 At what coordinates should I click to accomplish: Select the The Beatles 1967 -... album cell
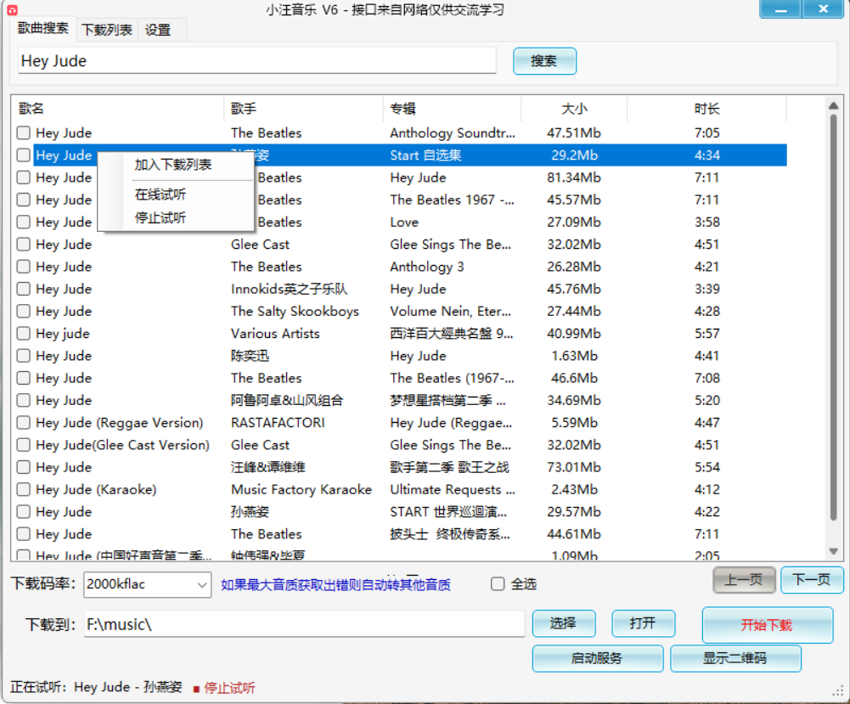coord(452,200)
